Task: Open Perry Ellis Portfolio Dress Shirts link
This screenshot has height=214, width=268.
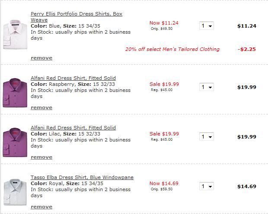Action: pos(77,17)
